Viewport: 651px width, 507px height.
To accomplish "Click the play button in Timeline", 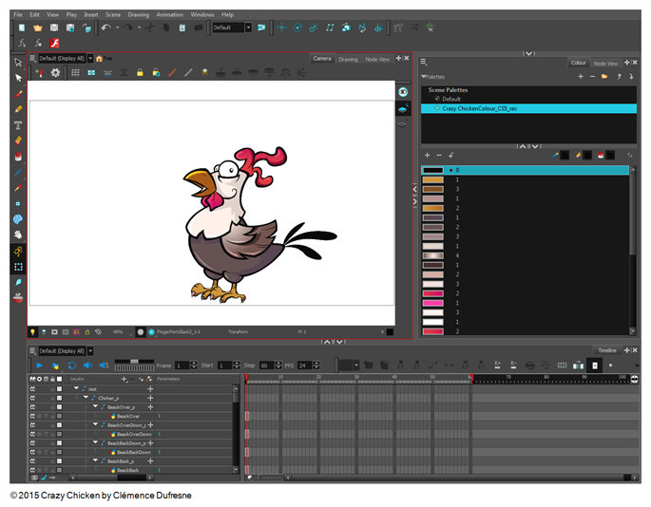I will click(40, 366).
